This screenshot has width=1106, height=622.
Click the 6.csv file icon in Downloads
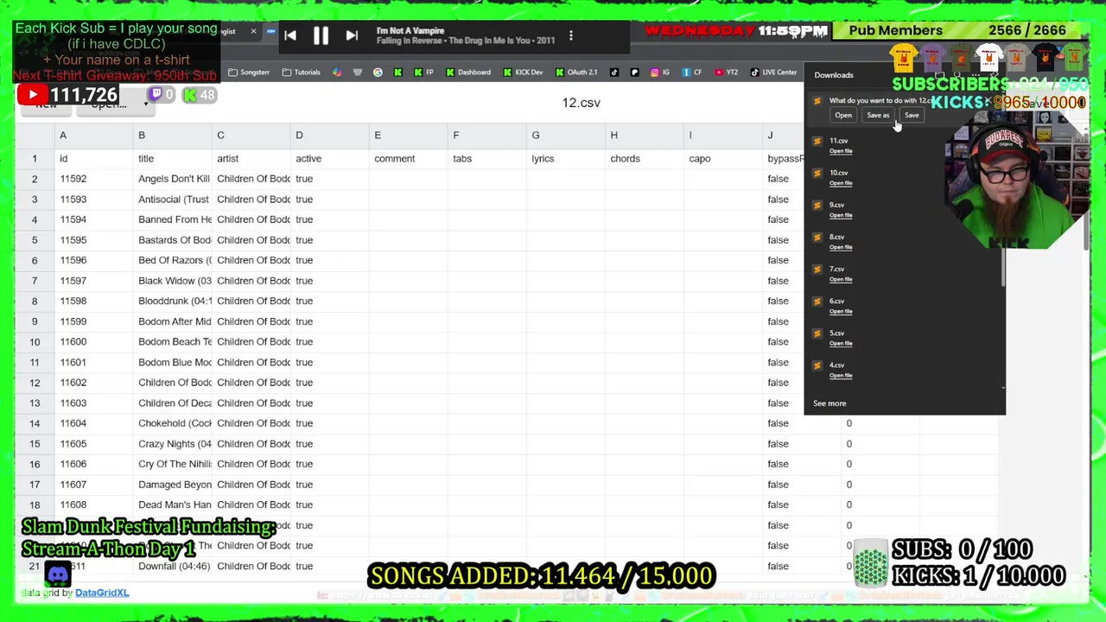coord(817,301)
